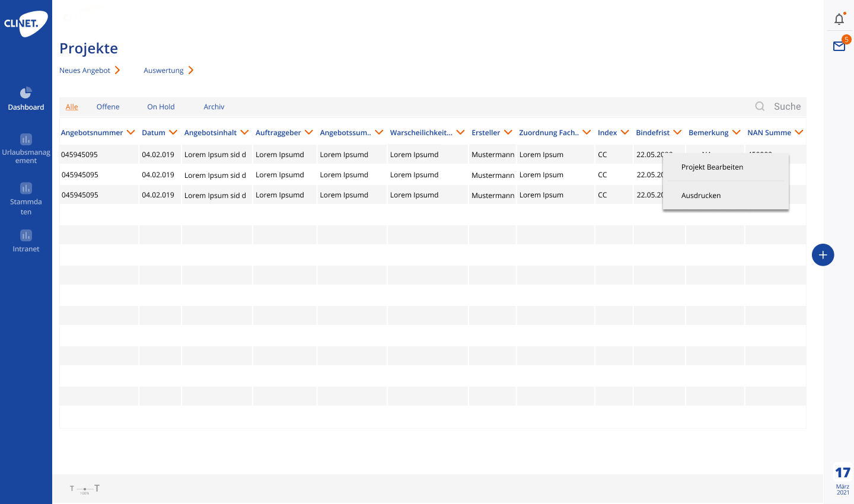Adjust the text size slider
Viewport: 854px width, 504px height.
click(85, 489)
